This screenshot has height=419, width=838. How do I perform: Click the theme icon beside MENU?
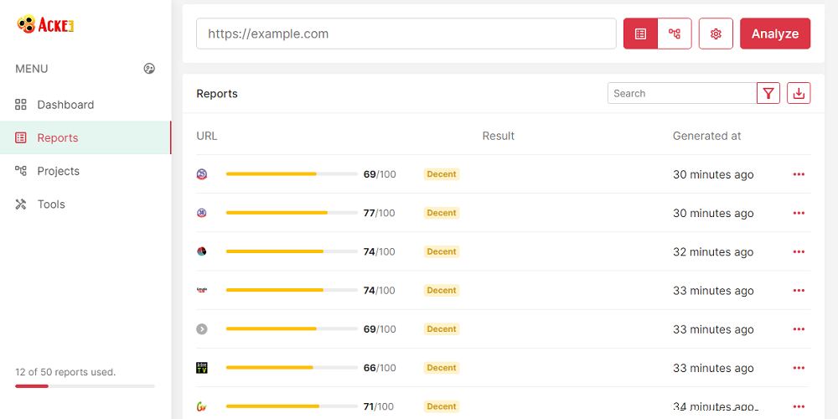pyautogui.click(x=149, y=69)
